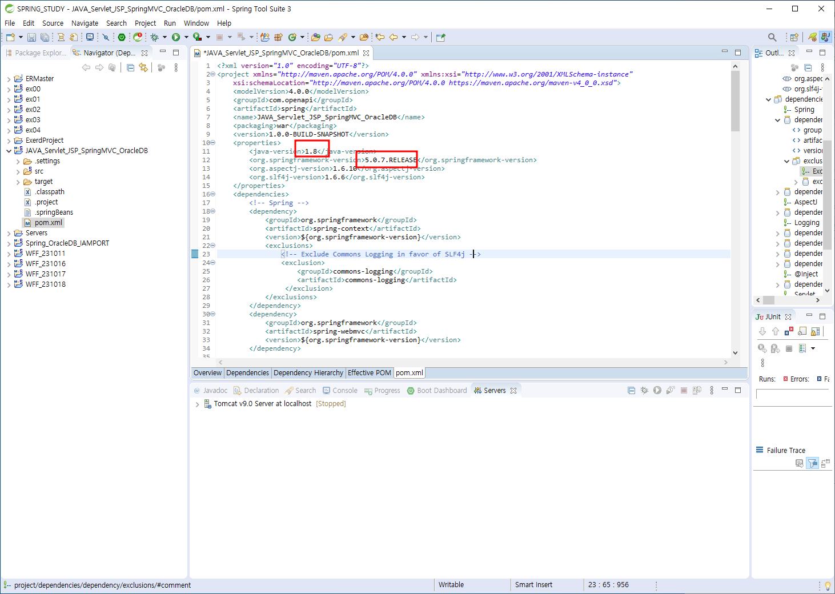Image resolution: width=835 pixels, height=594 pixels.
Task: Click Servers view publish icon
Action: click(697, 390)
